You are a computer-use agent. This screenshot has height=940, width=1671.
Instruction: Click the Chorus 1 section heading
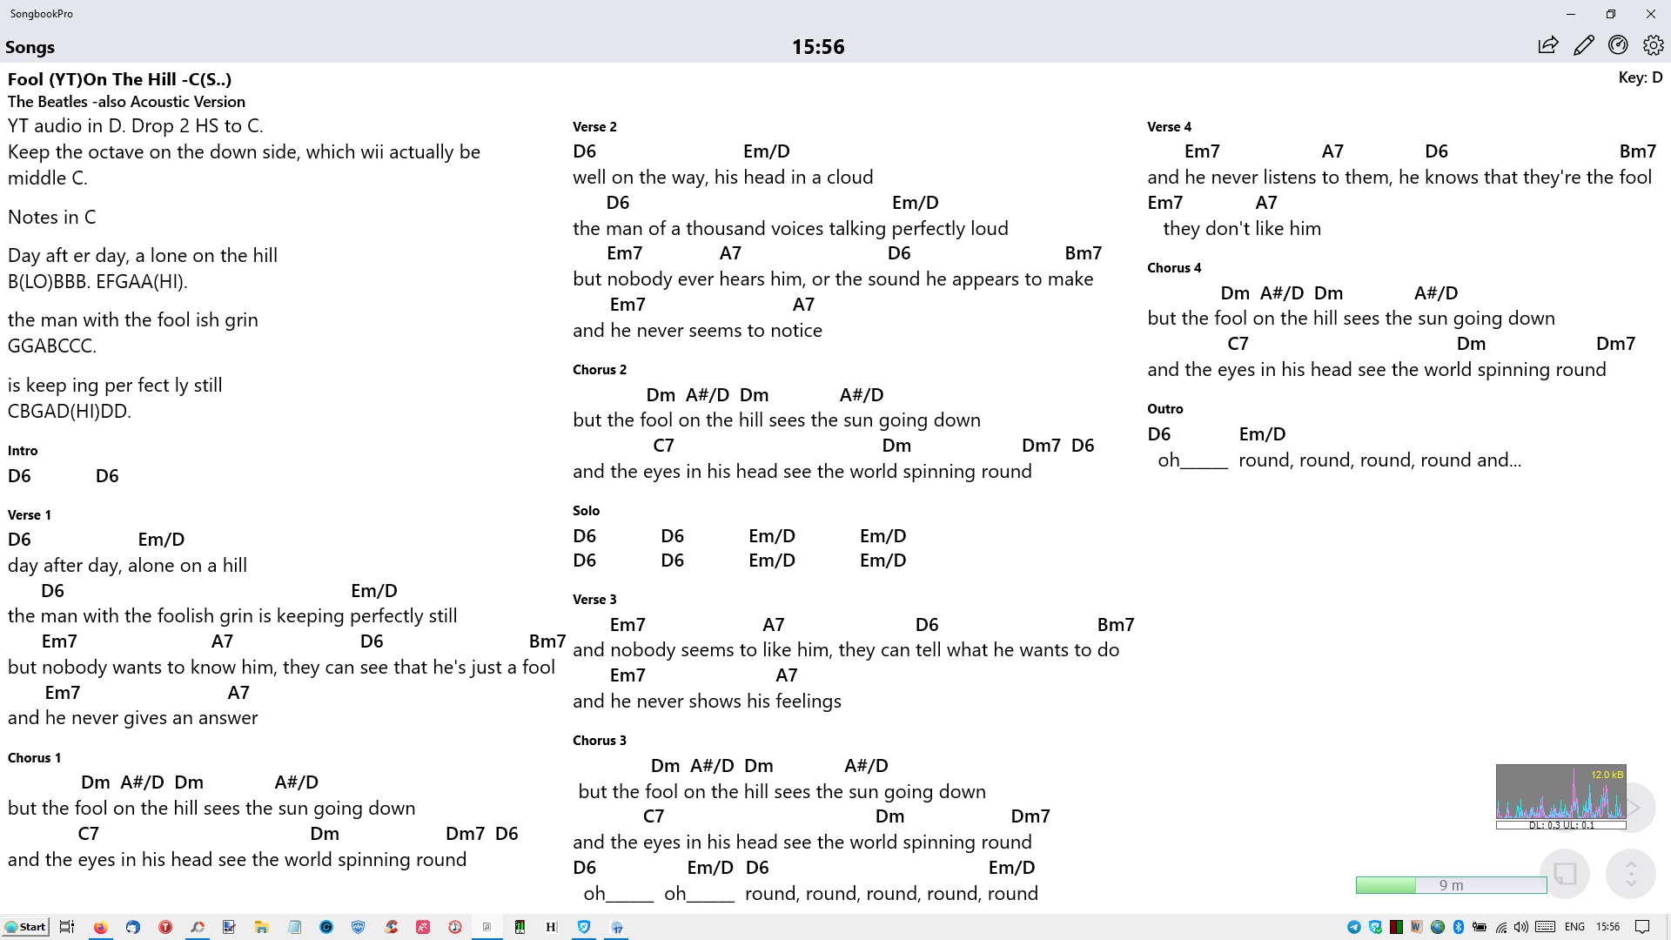click(34, 757)
